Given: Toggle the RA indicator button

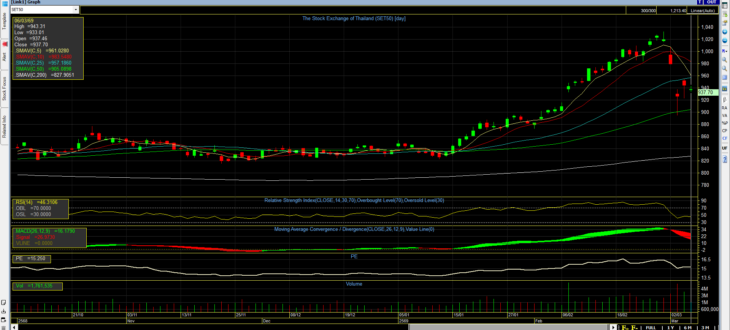Looking at the screenshot, I should click(x=724, y=108).
